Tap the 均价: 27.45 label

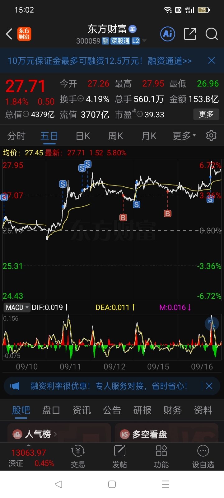23,153
